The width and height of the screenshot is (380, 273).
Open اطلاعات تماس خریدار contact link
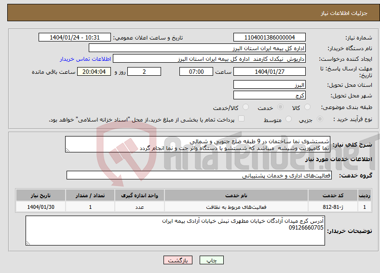tap(85, 59)
